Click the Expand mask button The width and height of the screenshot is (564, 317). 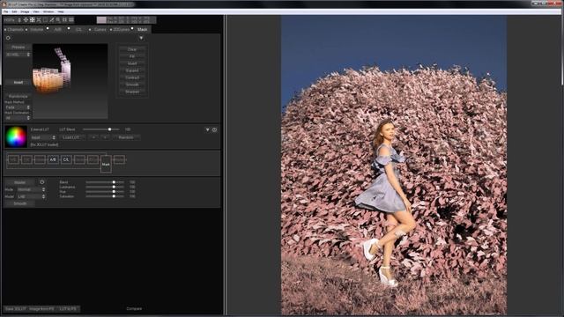[132, 70]
